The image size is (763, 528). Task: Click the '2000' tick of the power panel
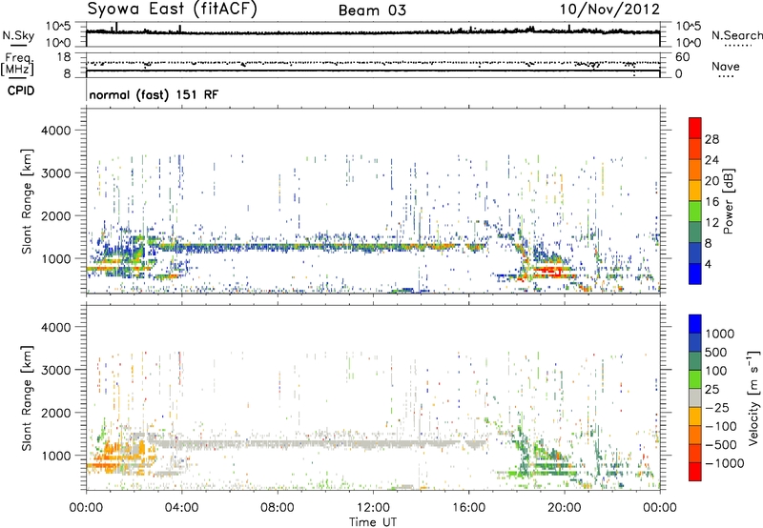point(55,215)
